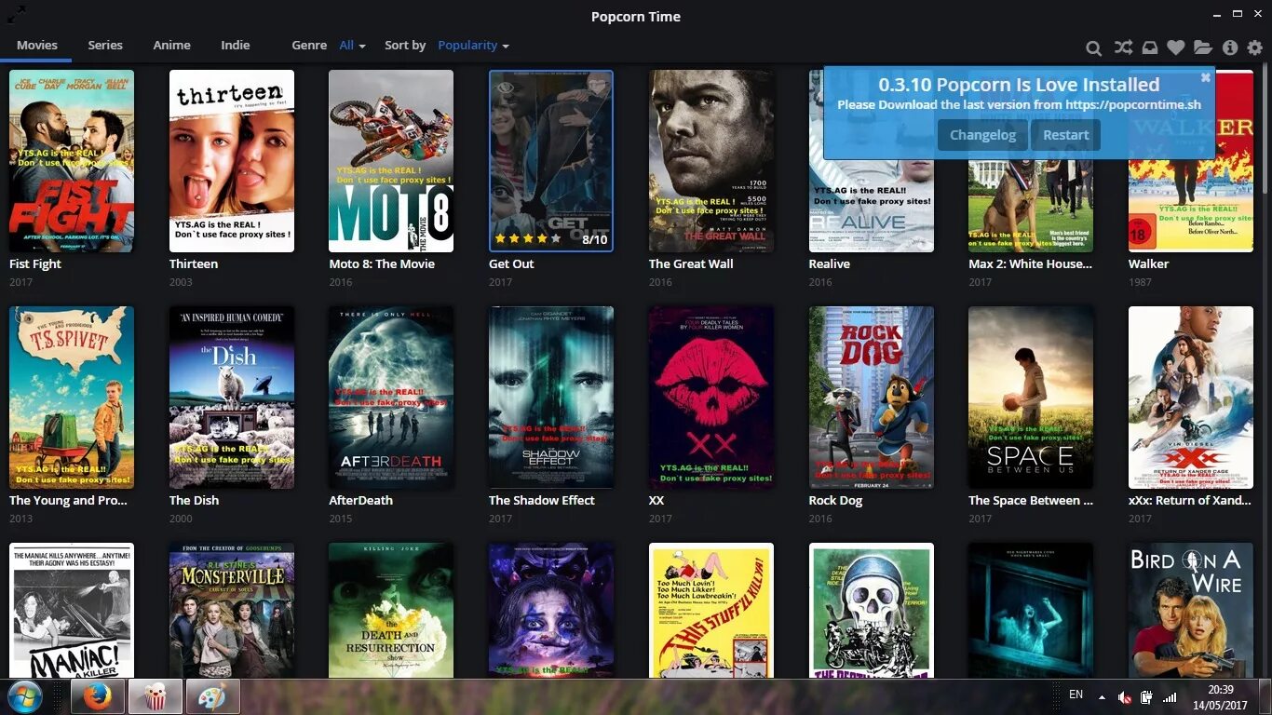
Task: Open the Windows Start menu
Action: 24,696
